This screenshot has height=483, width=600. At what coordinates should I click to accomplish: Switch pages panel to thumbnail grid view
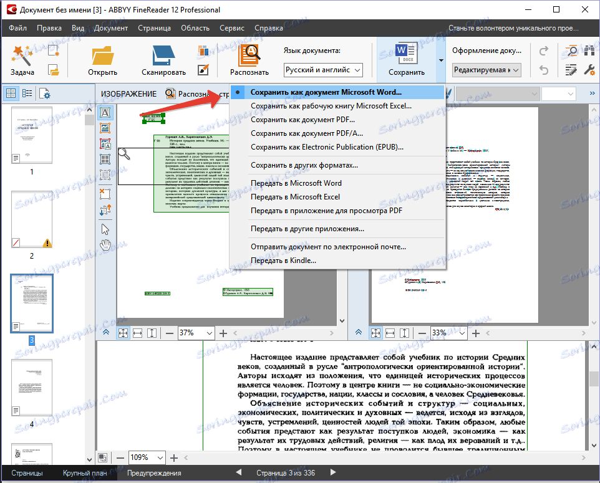[x=11, y=92]
